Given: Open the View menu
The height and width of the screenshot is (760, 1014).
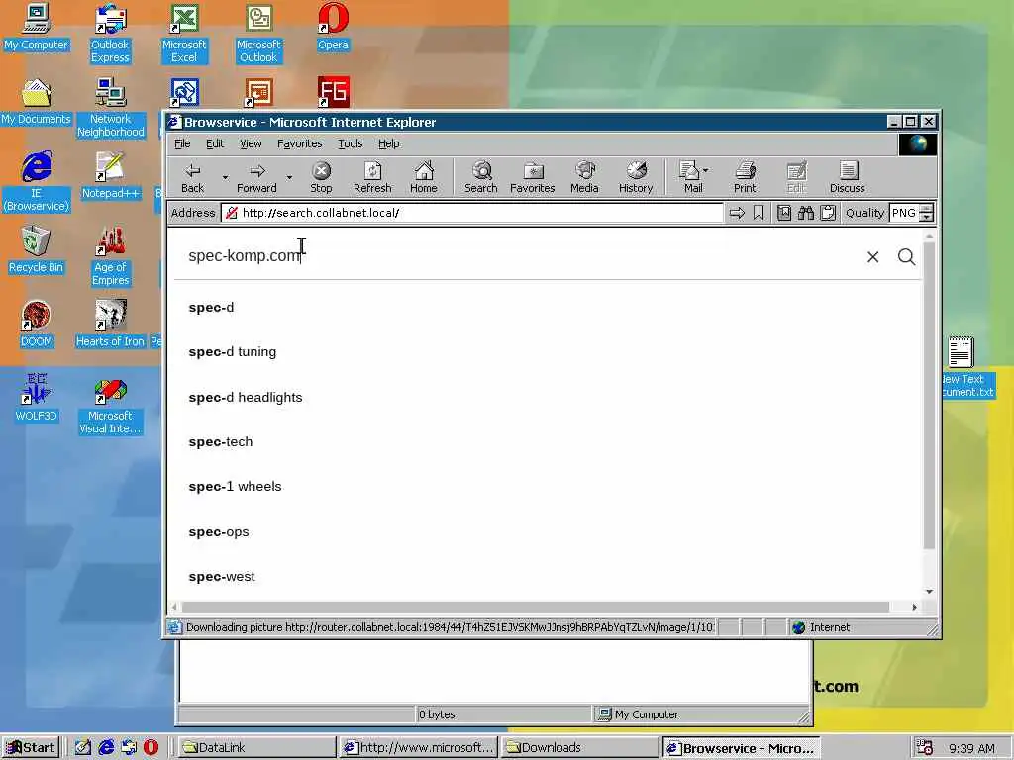Looking at the screenshot, I should pyautogui.click(x=251, y=143).
